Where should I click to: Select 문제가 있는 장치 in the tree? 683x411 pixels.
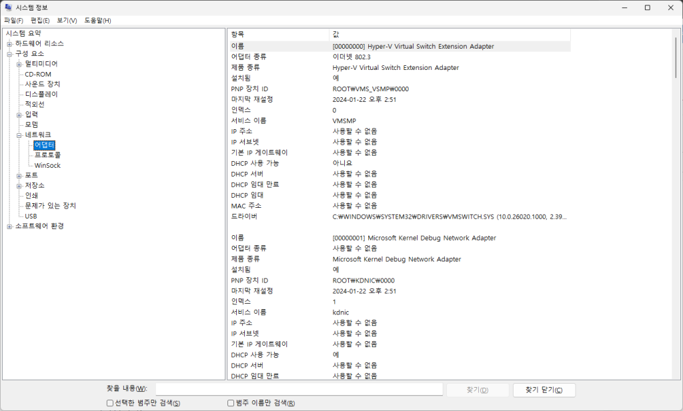[50, 206]
